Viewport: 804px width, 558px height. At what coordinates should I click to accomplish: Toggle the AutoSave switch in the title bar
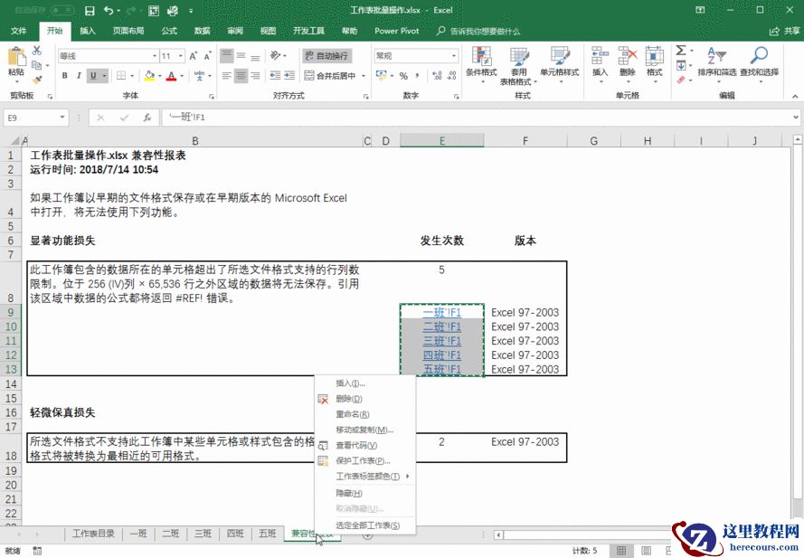pos(62,10)
